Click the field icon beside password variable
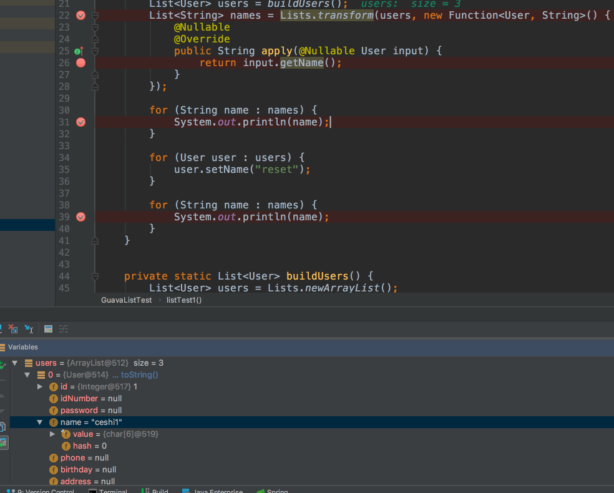Viewport: 614px width, 493px height. click(x=54, y=411)
